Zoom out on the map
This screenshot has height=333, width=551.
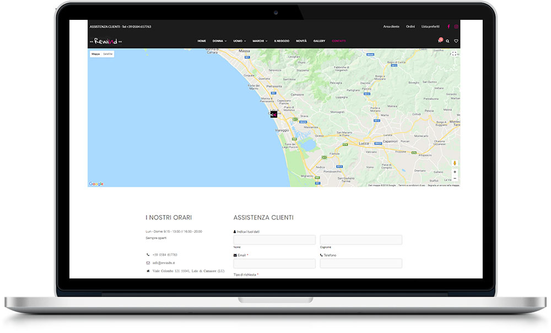[455, 178]
